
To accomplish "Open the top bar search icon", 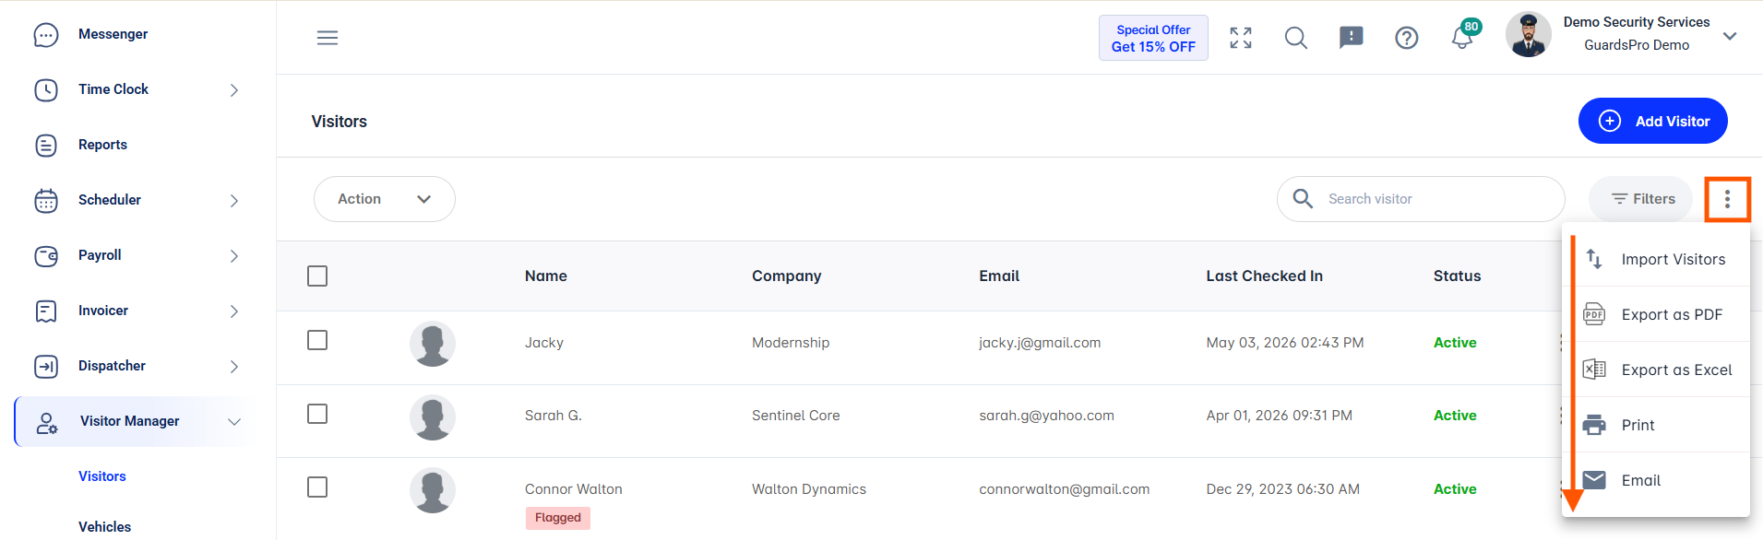I will tap(1295, 38).
